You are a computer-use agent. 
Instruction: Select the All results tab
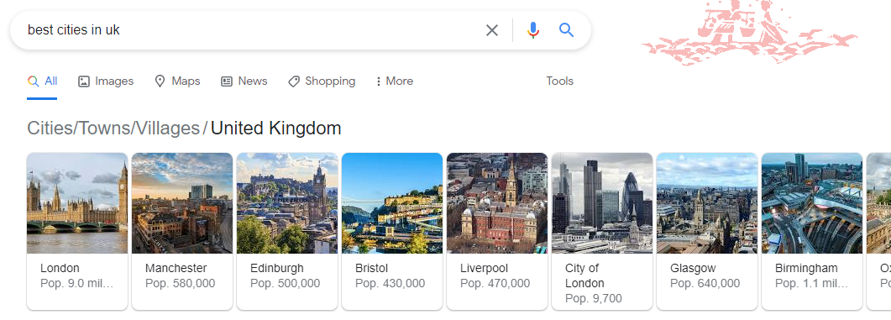click(42, 81)
